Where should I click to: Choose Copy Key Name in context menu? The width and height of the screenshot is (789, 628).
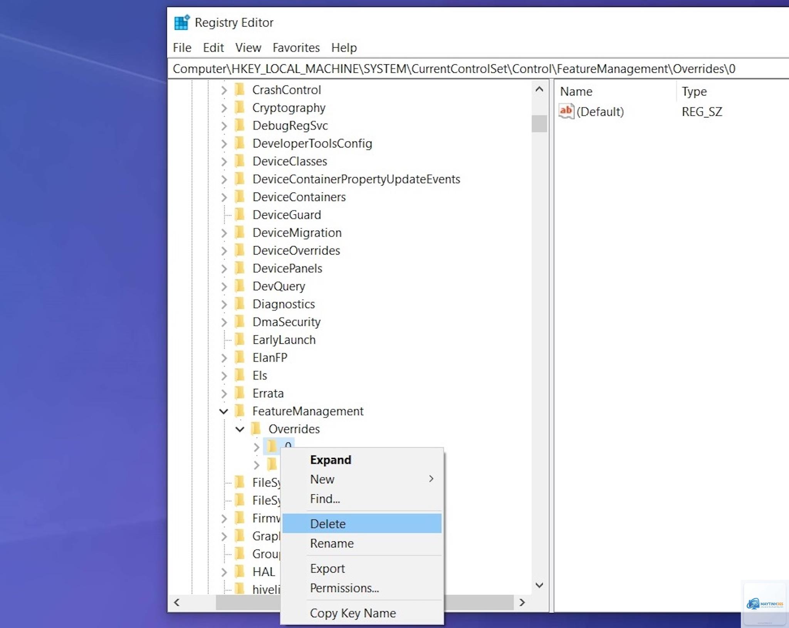(x=362, y=613)
